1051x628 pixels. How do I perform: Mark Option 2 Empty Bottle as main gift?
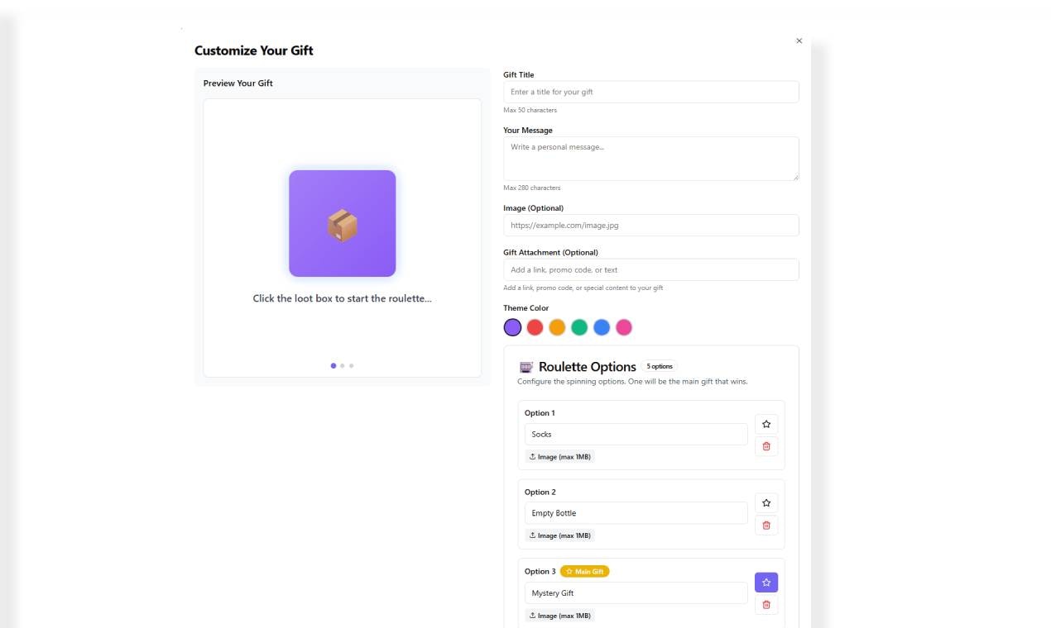(x=766, y=502)
